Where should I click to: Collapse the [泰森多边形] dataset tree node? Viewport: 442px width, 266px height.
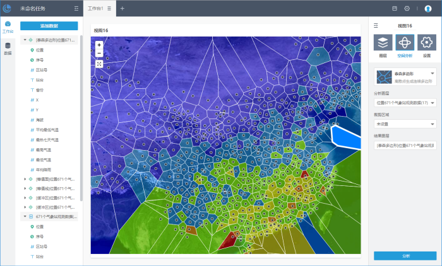point(25,40)
